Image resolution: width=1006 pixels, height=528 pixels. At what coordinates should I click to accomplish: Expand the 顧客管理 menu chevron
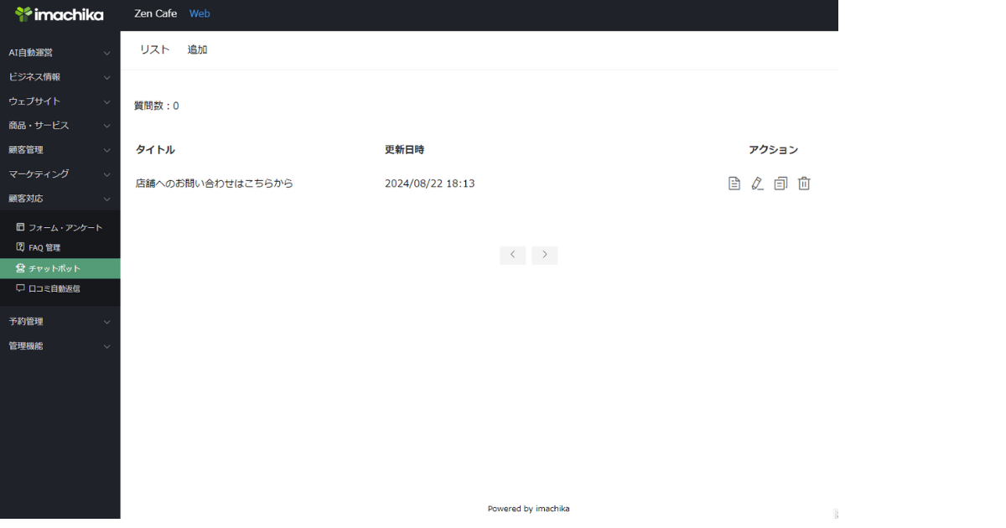coord(106,150)
